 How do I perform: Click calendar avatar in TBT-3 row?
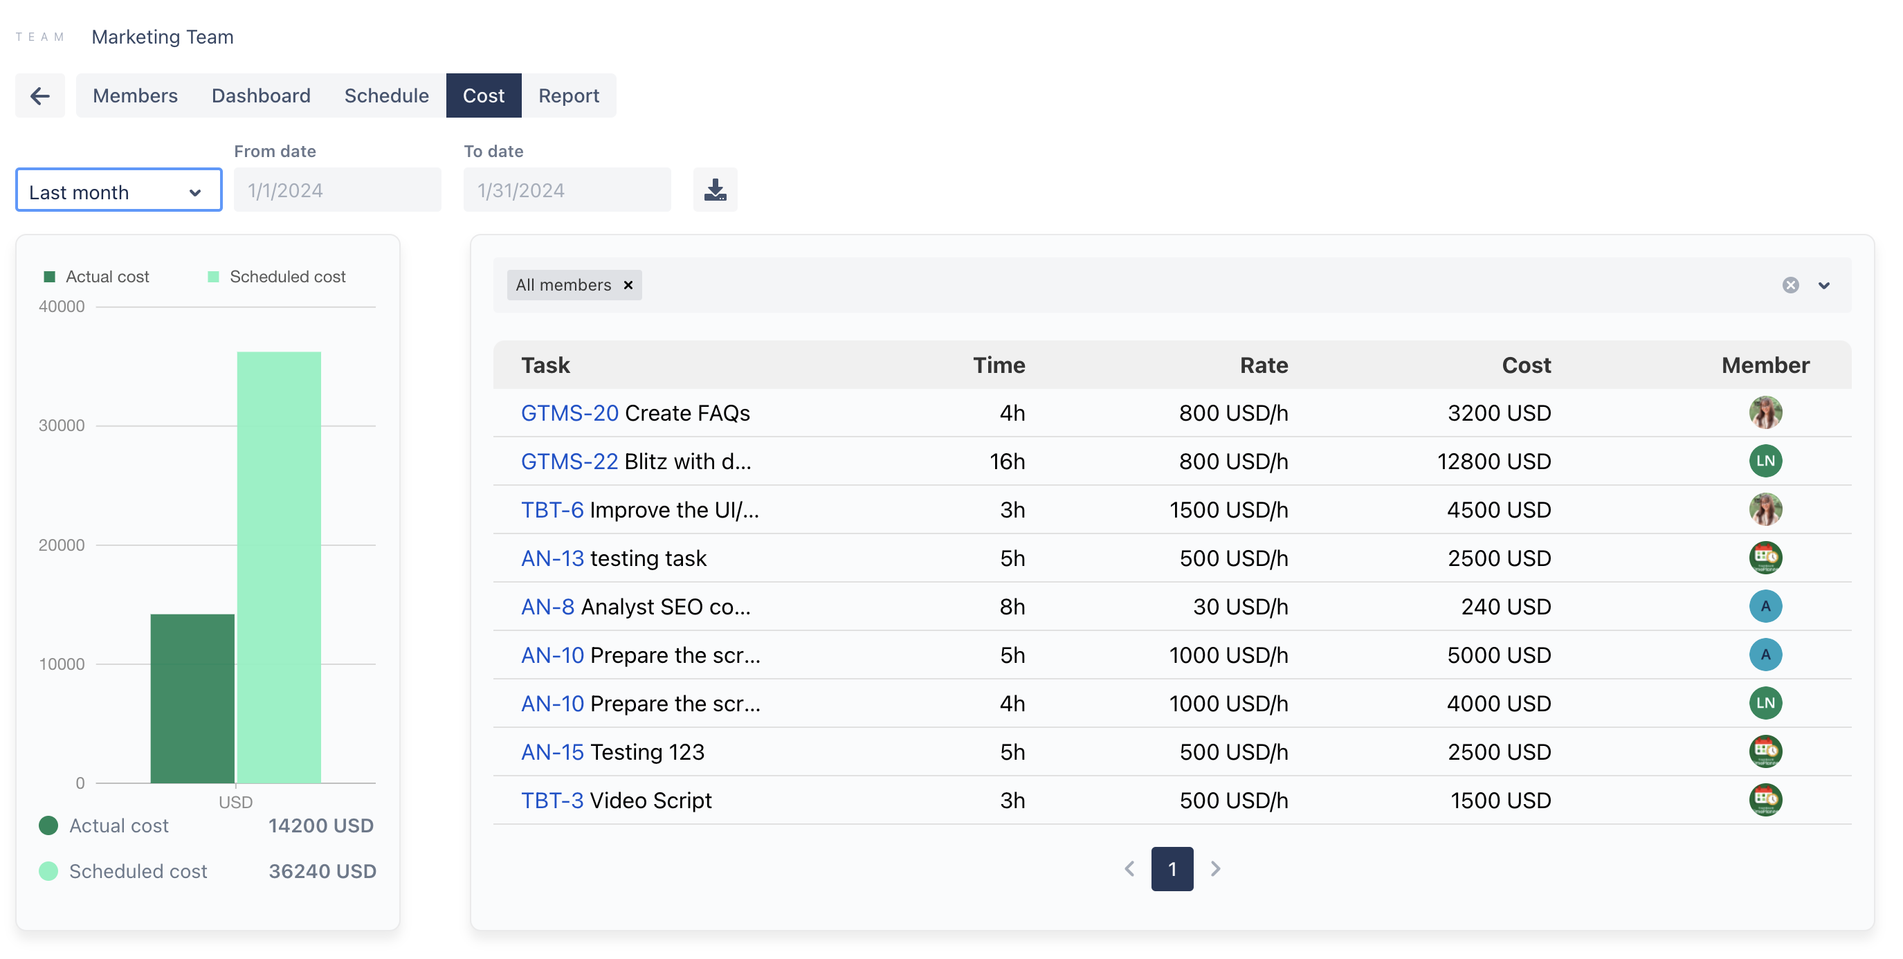(x=1765, y=800)
